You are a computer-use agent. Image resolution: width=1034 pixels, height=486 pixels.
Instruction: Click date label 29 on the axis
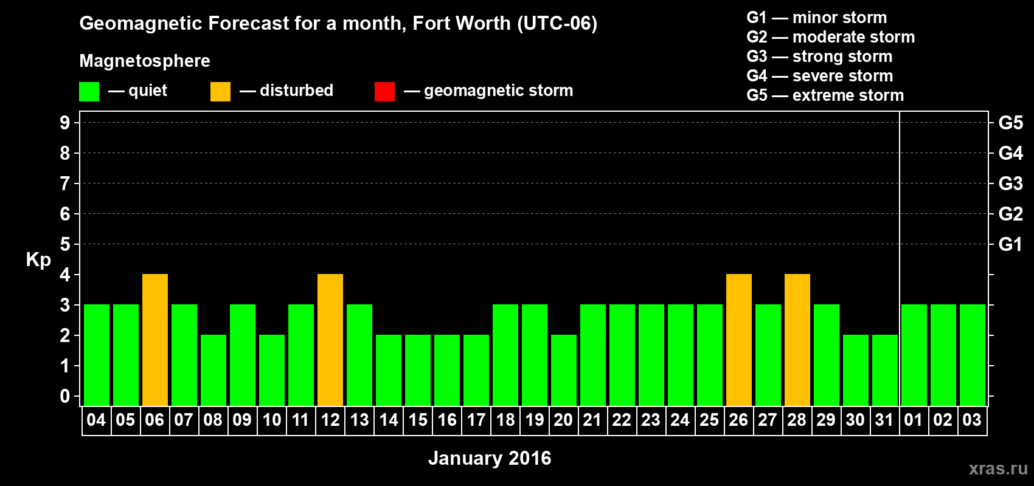click(x=826, y=420)
